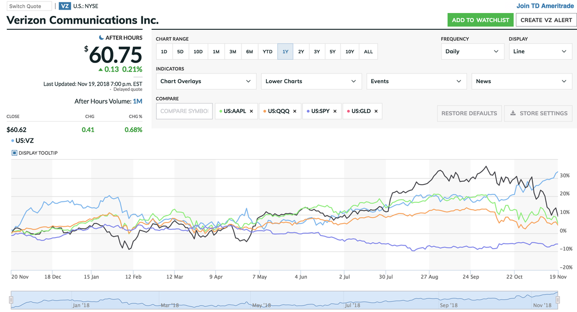Click the green US:AAPL legend dot
The image size is (577, 312).
coord(221,111)
